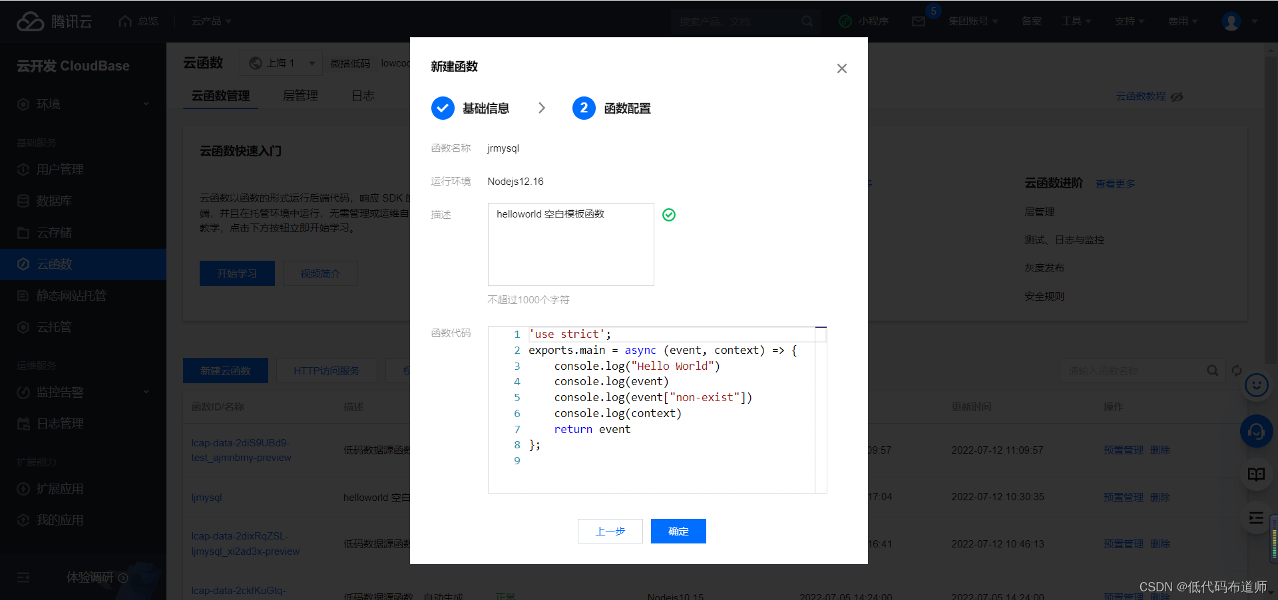
Task: Click into the 描述 description text area
Action: [x=571, y=244]
